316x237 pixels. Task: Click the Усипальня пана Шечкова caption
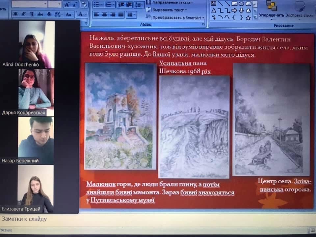[185, 67]
